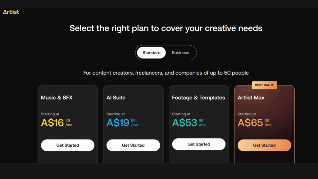Click the A$16 monthly price
Screen dimensions: 318x179
point(57,122)
